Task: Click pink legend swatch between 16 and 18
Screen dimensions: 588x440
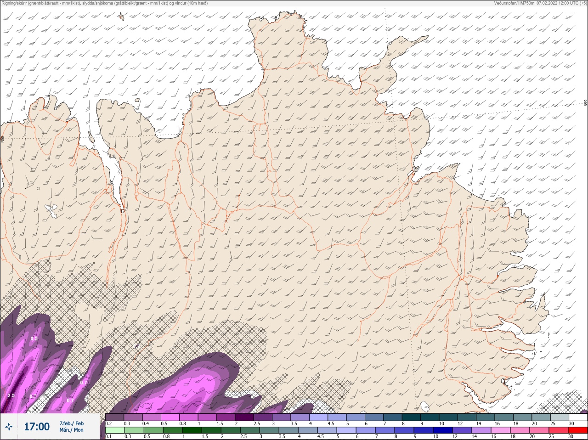Action: point(501,430)
